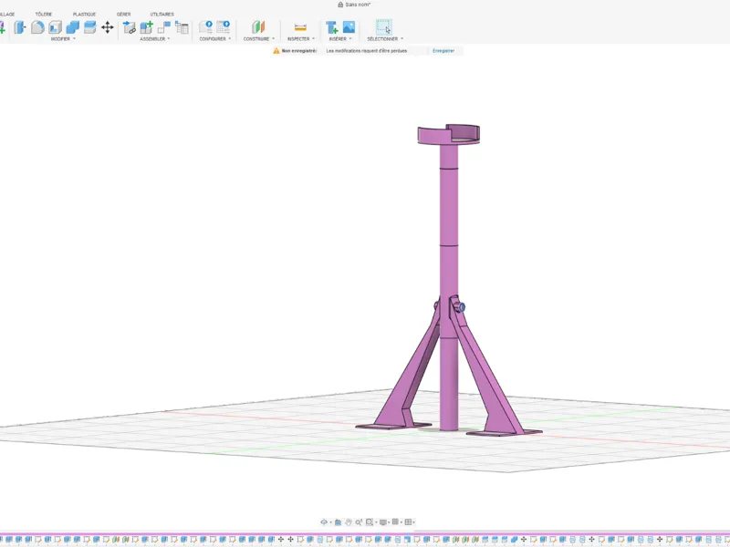Open the CONFIGURER dropdown menu

point(214,39)
